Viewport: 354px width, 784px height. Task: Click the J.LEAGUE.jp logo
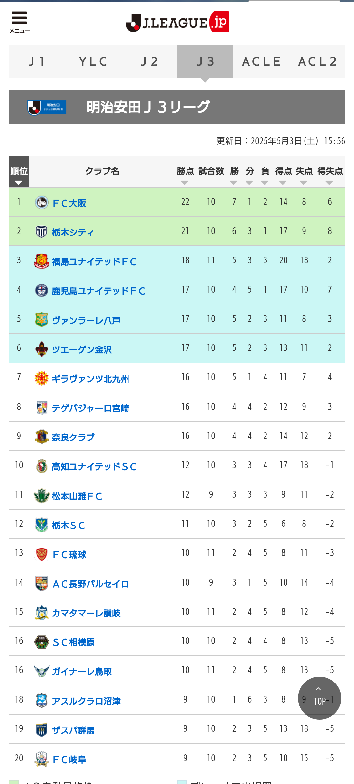pyautogui.click(x=177, y=22)
